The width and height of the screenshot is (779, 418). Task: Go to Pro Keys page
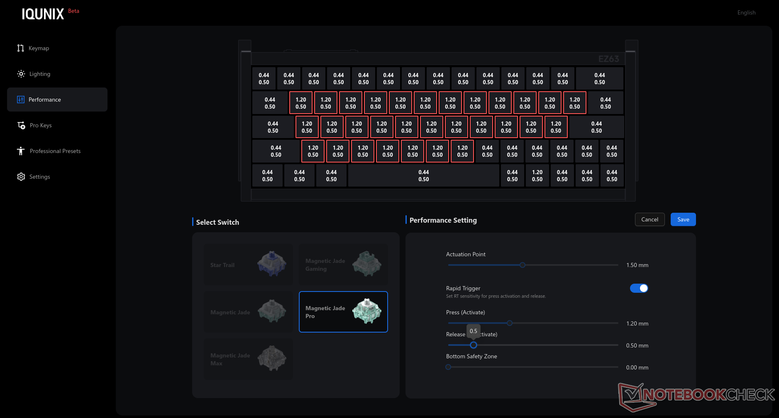pyautogui.click(x=57, y=125)
